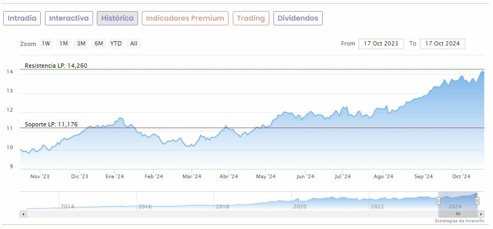This screenshot has width=493, height=229.
Task: Zoom chart to 6M range
Action: coord(98,44)
